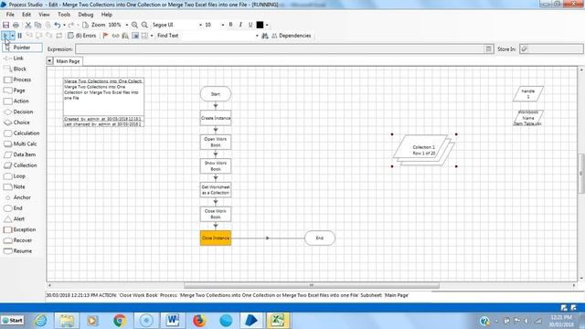585x329 pixels.
Task: Click the (6) Errors button
Action: coord(82,36)
